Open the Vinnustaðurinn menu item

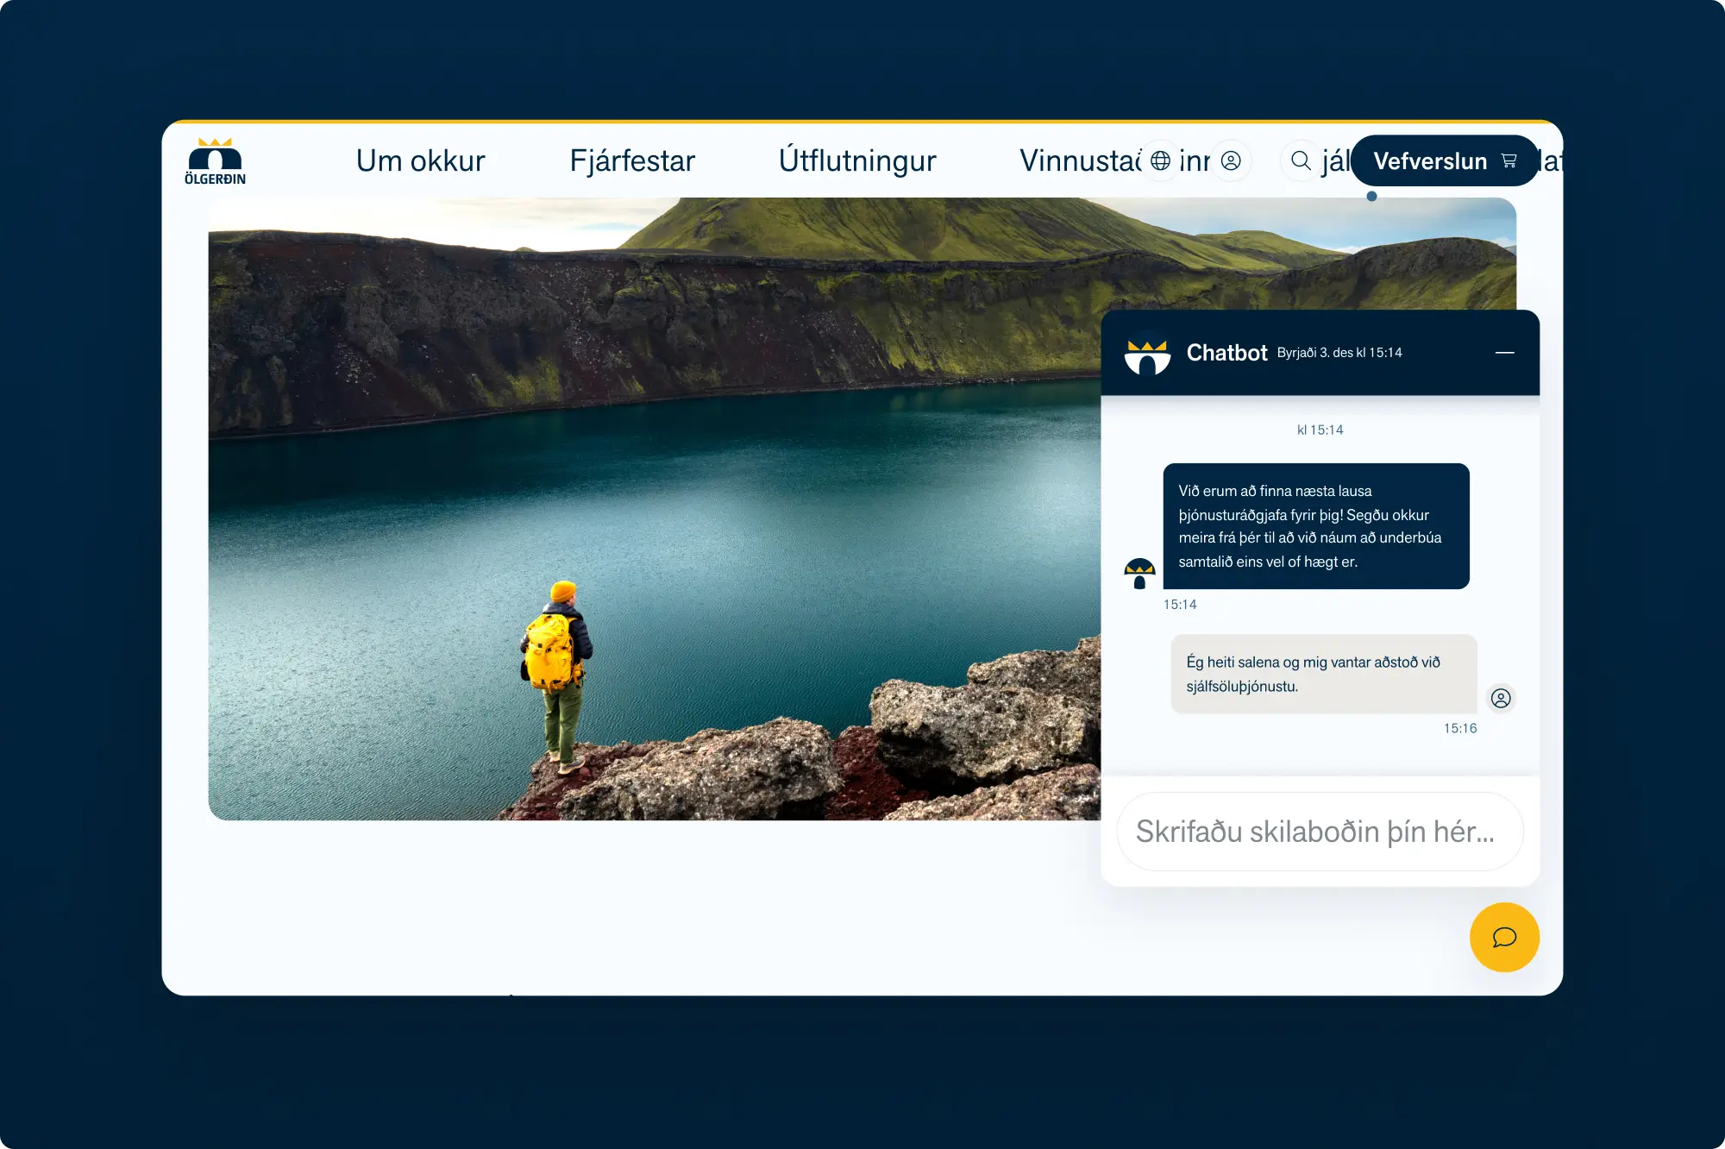pyautogui.click(x=1078, y=160)
